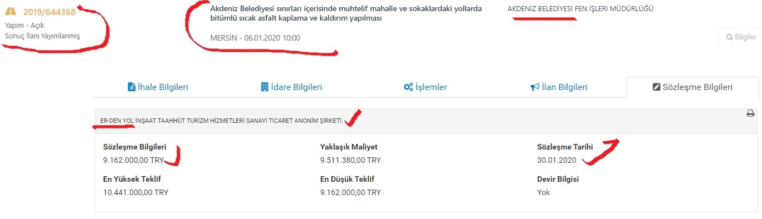Open tender number 2019/644368 link
Screen dimensions: 762x219
(49, 11)
